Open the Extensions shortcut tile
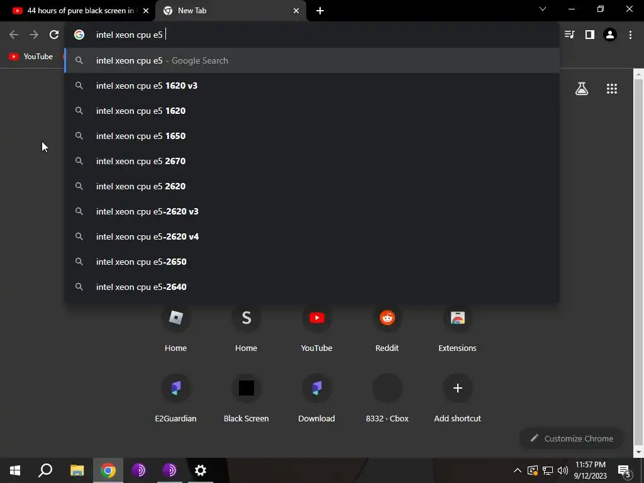The image size is (644, 483). (x=458, y=328)
